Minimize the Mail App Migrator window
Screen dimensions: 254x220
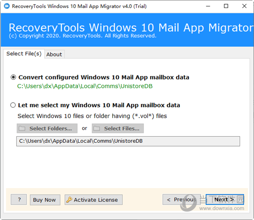[208, 6]
